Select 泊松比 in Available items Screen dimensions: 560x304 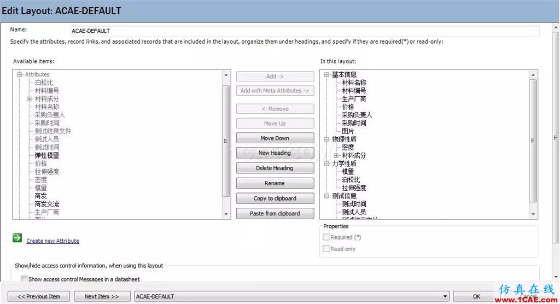[x=44, y=83]
